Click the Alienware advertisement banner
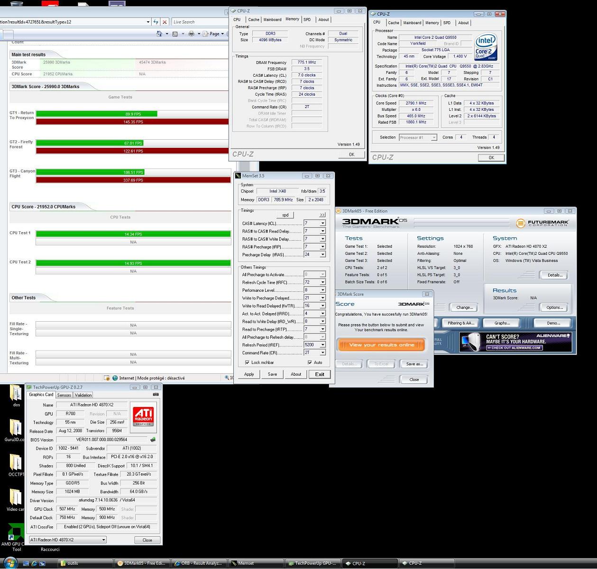The width and height of the screenshot is (597, 569). 515,342
